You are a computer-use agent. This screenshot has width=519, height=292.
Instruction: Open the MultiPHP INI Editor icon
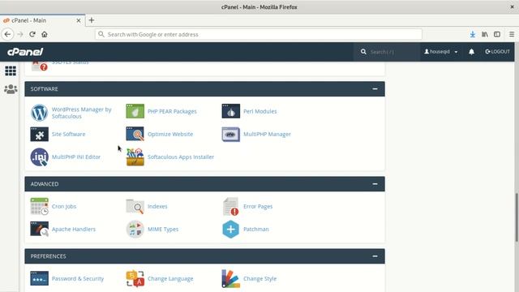click(x=40, y=157)
